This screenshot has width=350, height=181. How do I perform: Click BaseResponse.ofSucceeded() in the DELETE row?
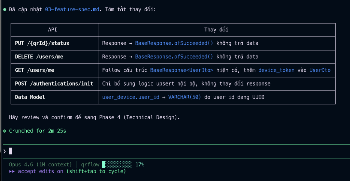point(174,57)
